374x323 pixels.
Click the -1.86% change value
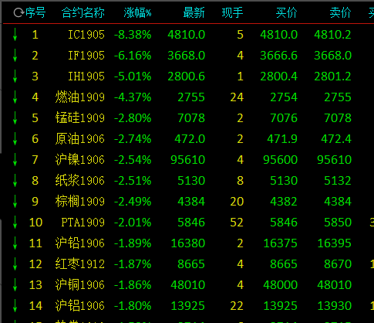pyautogui.click(x=133, y=285)
